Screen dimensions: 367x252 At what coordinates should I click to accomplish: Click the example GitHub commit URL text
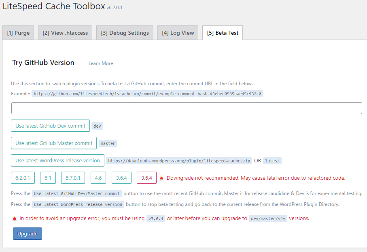click(147, 94)
